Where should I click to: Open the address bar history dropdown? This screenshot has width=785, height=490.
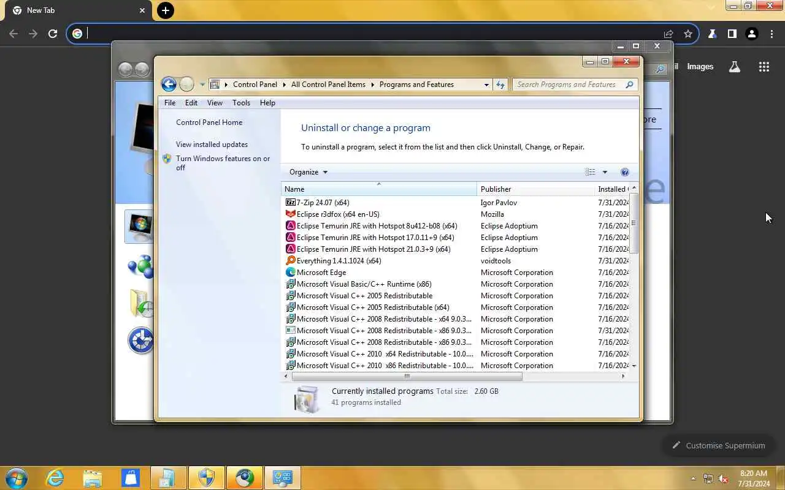(x=486, y=85)
